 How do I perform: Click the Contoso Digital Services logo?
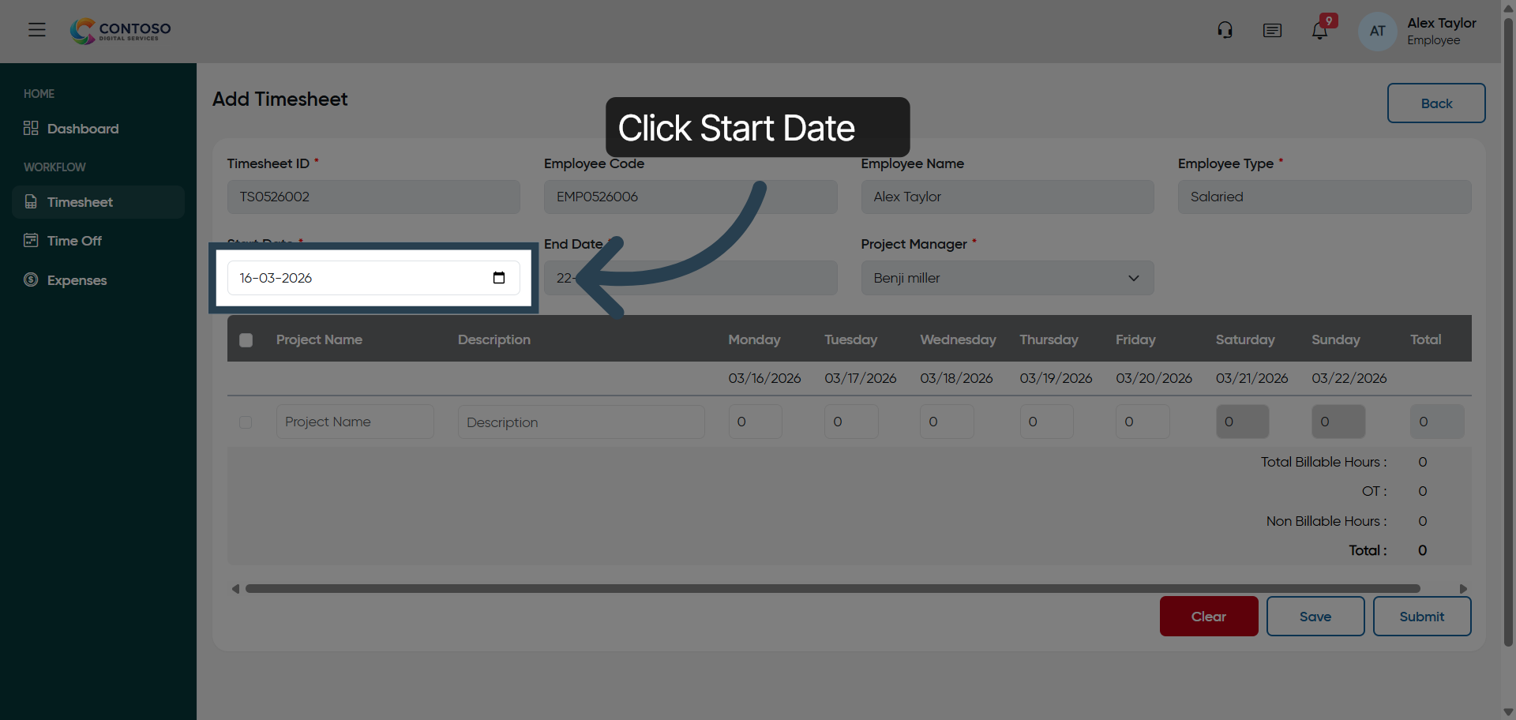pyautogui.click(x=119, y=31)
